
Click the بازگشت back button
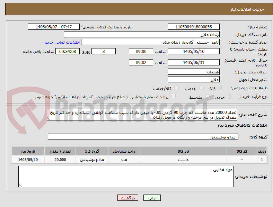click(x=128, y=198)
